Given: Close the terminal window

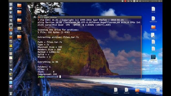Looking at the screenshot, I should click(x=39, y=17).
